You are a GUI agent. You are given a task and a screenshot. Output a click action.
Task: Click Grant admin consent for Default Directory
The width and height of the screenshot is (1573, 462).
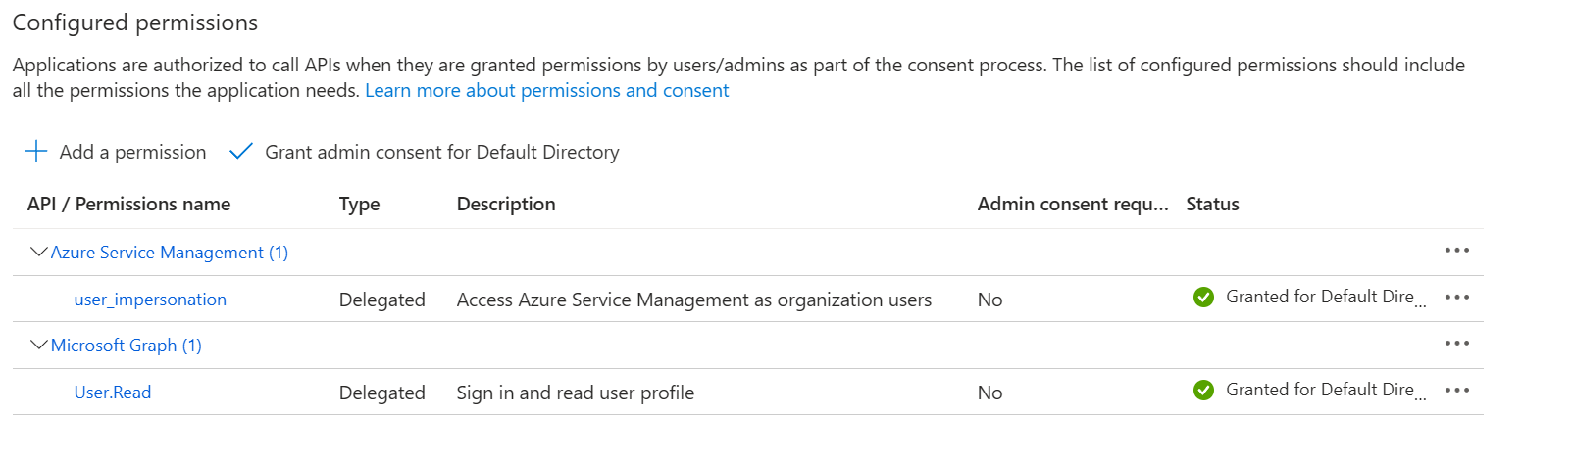425,152
